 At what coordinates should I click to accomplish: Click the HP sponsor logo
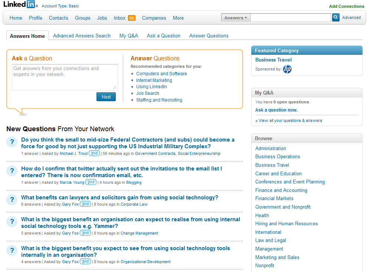pyautogui.click(x=287, y=69)
